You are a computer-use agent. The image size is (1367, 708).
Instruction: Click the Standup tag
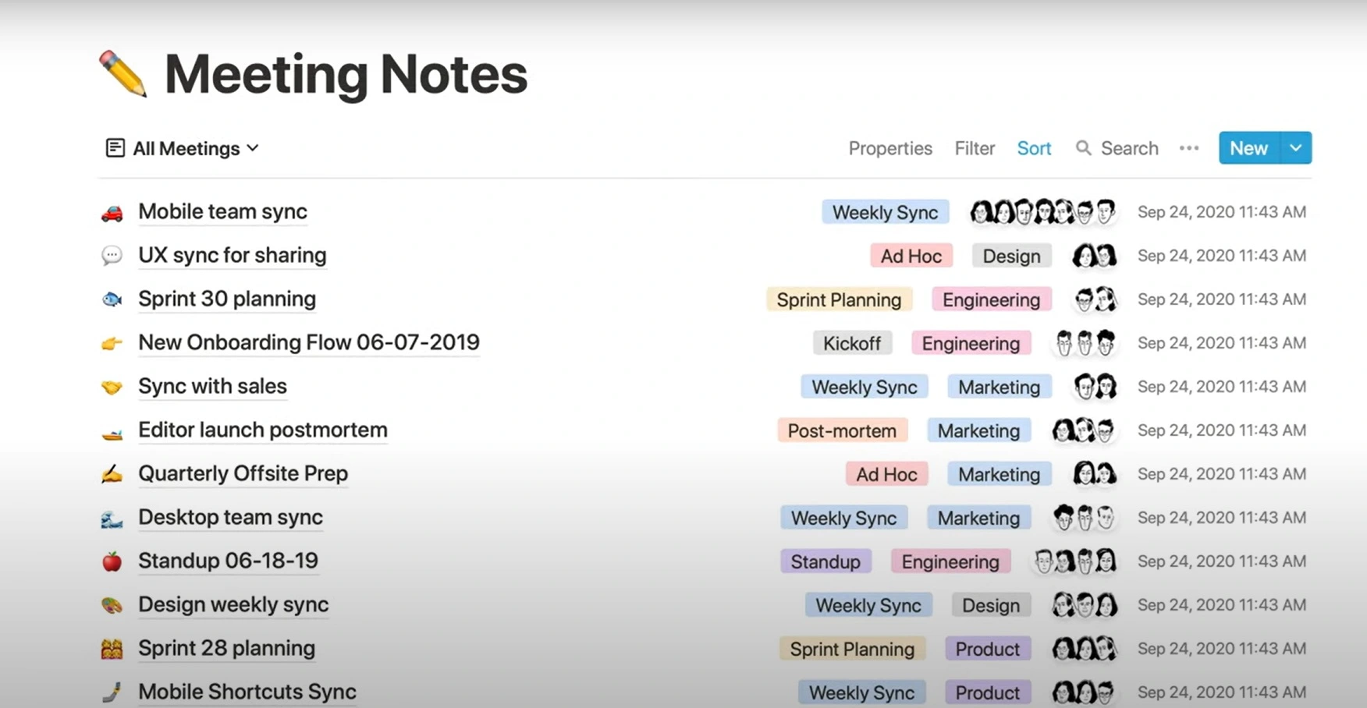point(826,561)
